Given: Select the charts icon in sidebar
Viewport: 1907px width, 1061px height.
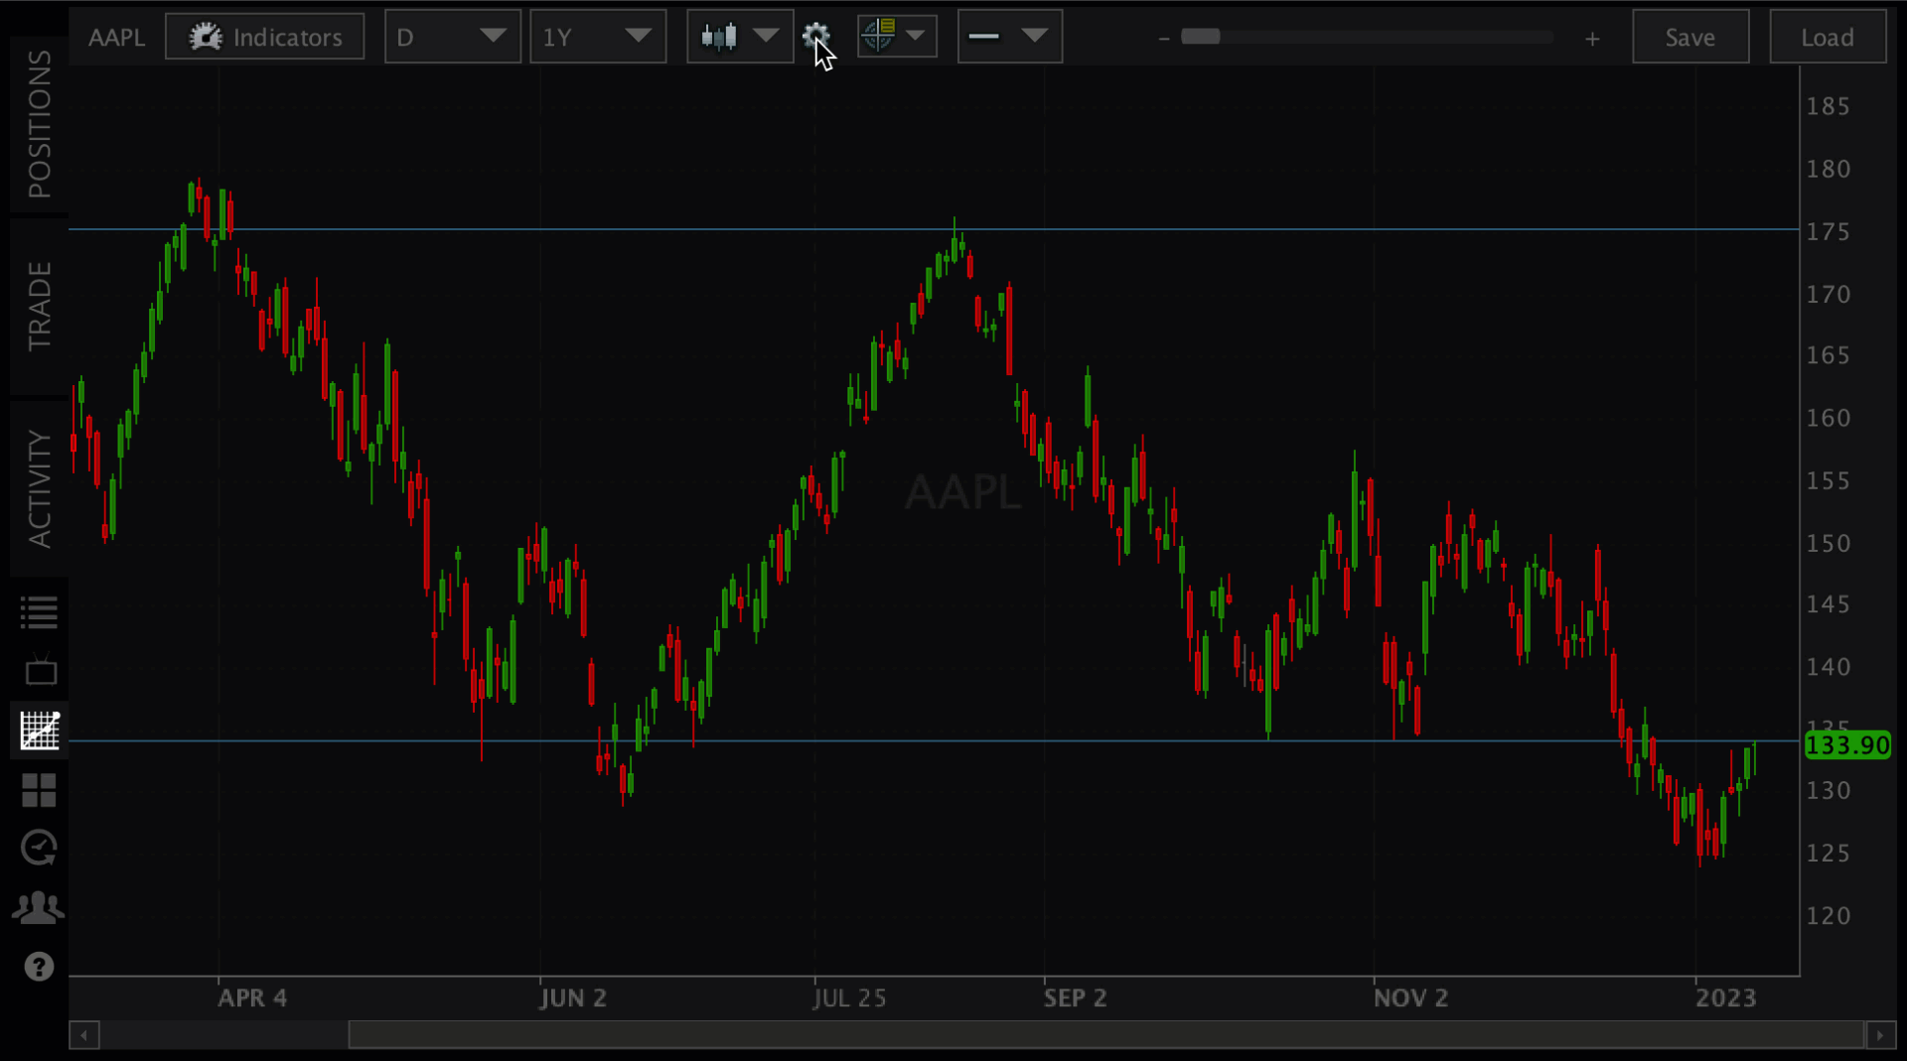Looking at the screenshot, I should (40, 731).
